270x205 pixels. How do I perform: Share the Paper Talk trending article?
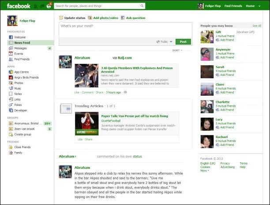click(x=89, y=139)
